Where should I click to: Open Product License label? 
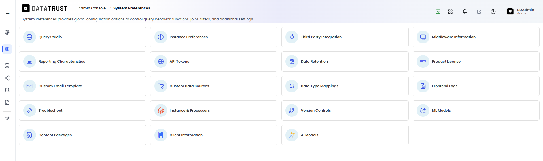tap(446, 62)
